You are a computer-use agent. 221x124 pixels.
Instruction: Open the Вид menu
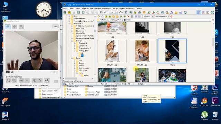point(91,9)
